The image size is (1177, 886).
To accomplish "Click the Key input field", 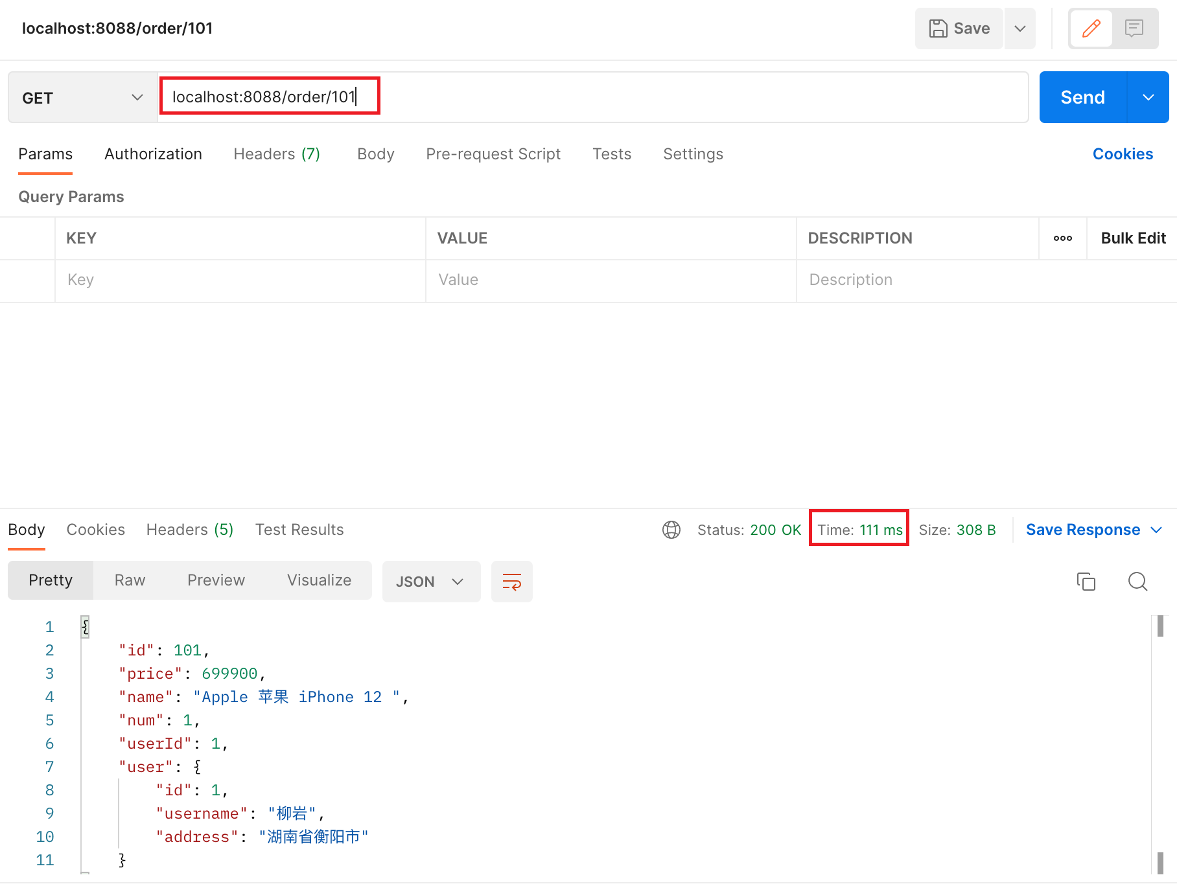I will [240, 280].
